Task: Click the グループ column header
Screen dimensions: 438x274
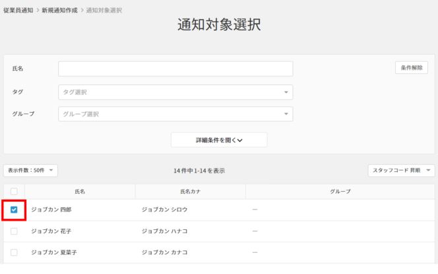Action: pyautogui.click(x=340, y=191)
